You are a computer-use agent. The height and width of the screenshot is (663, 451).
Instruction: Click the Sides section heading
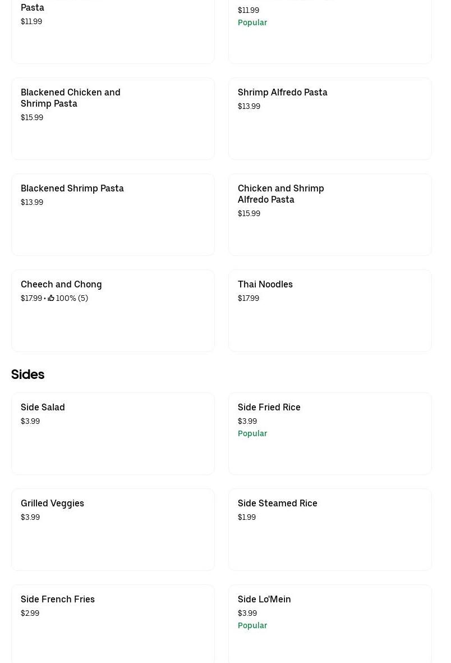pos(27,374)
